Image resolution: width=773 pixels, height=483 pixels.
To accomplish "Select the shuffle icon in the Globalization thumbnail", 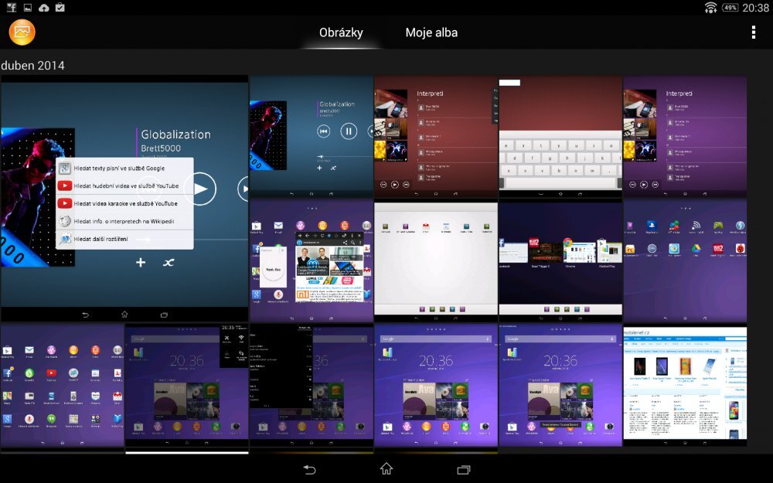I will 168,263.
